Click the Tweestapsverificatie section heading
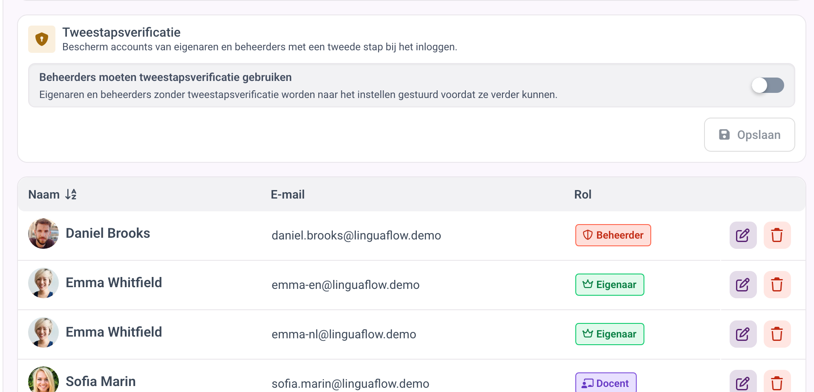 [121, 32]
